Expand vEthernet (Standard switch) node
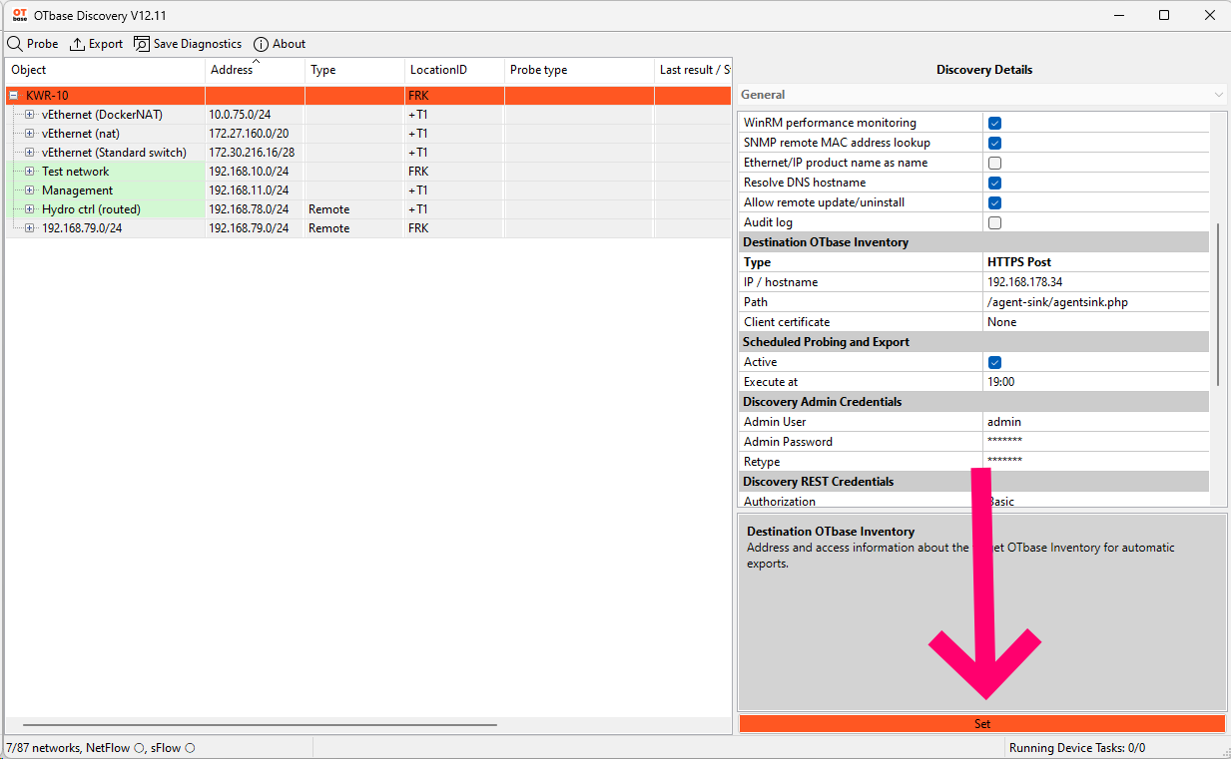1231x759 pixels. 30,153
